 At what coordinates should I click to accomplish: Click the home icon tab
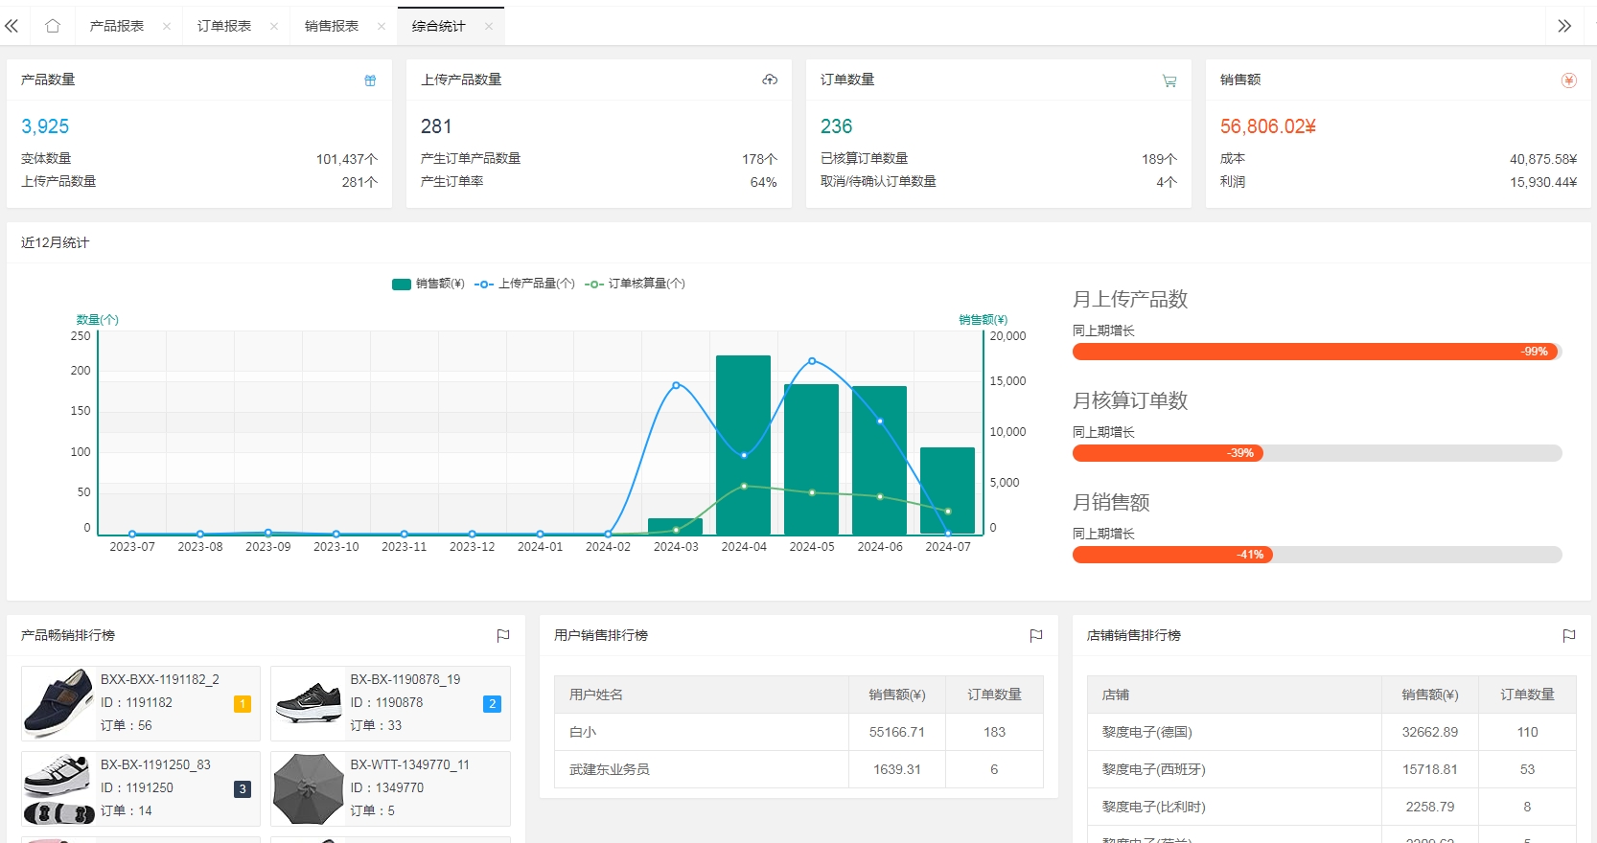(53, 26)
